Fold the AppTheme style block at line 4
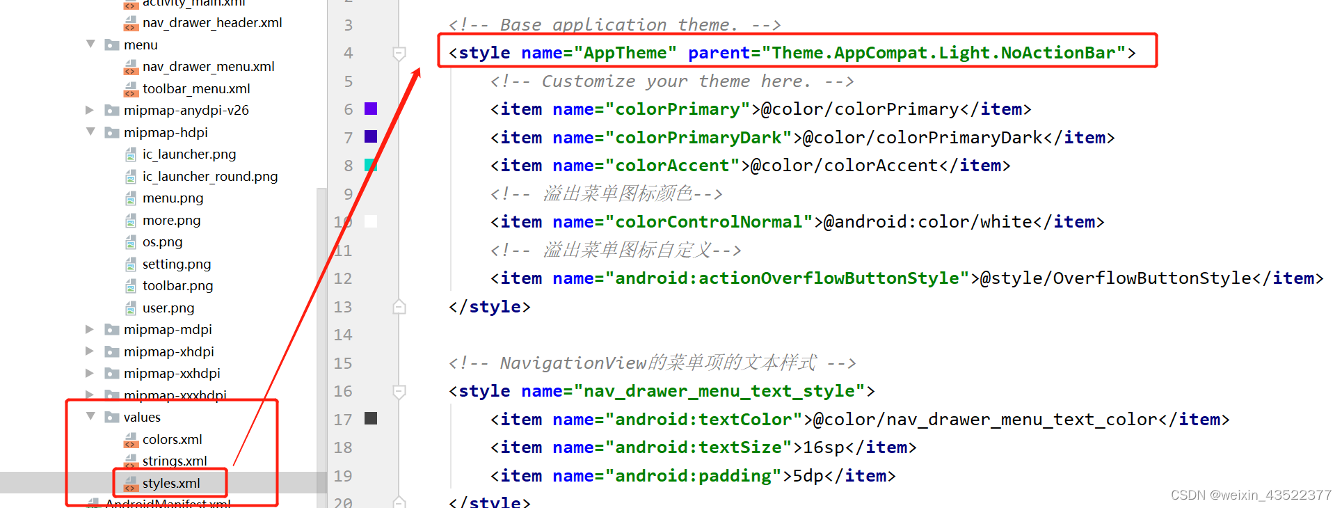Screen dimensions: 1342x508 [x=399, y=54]
